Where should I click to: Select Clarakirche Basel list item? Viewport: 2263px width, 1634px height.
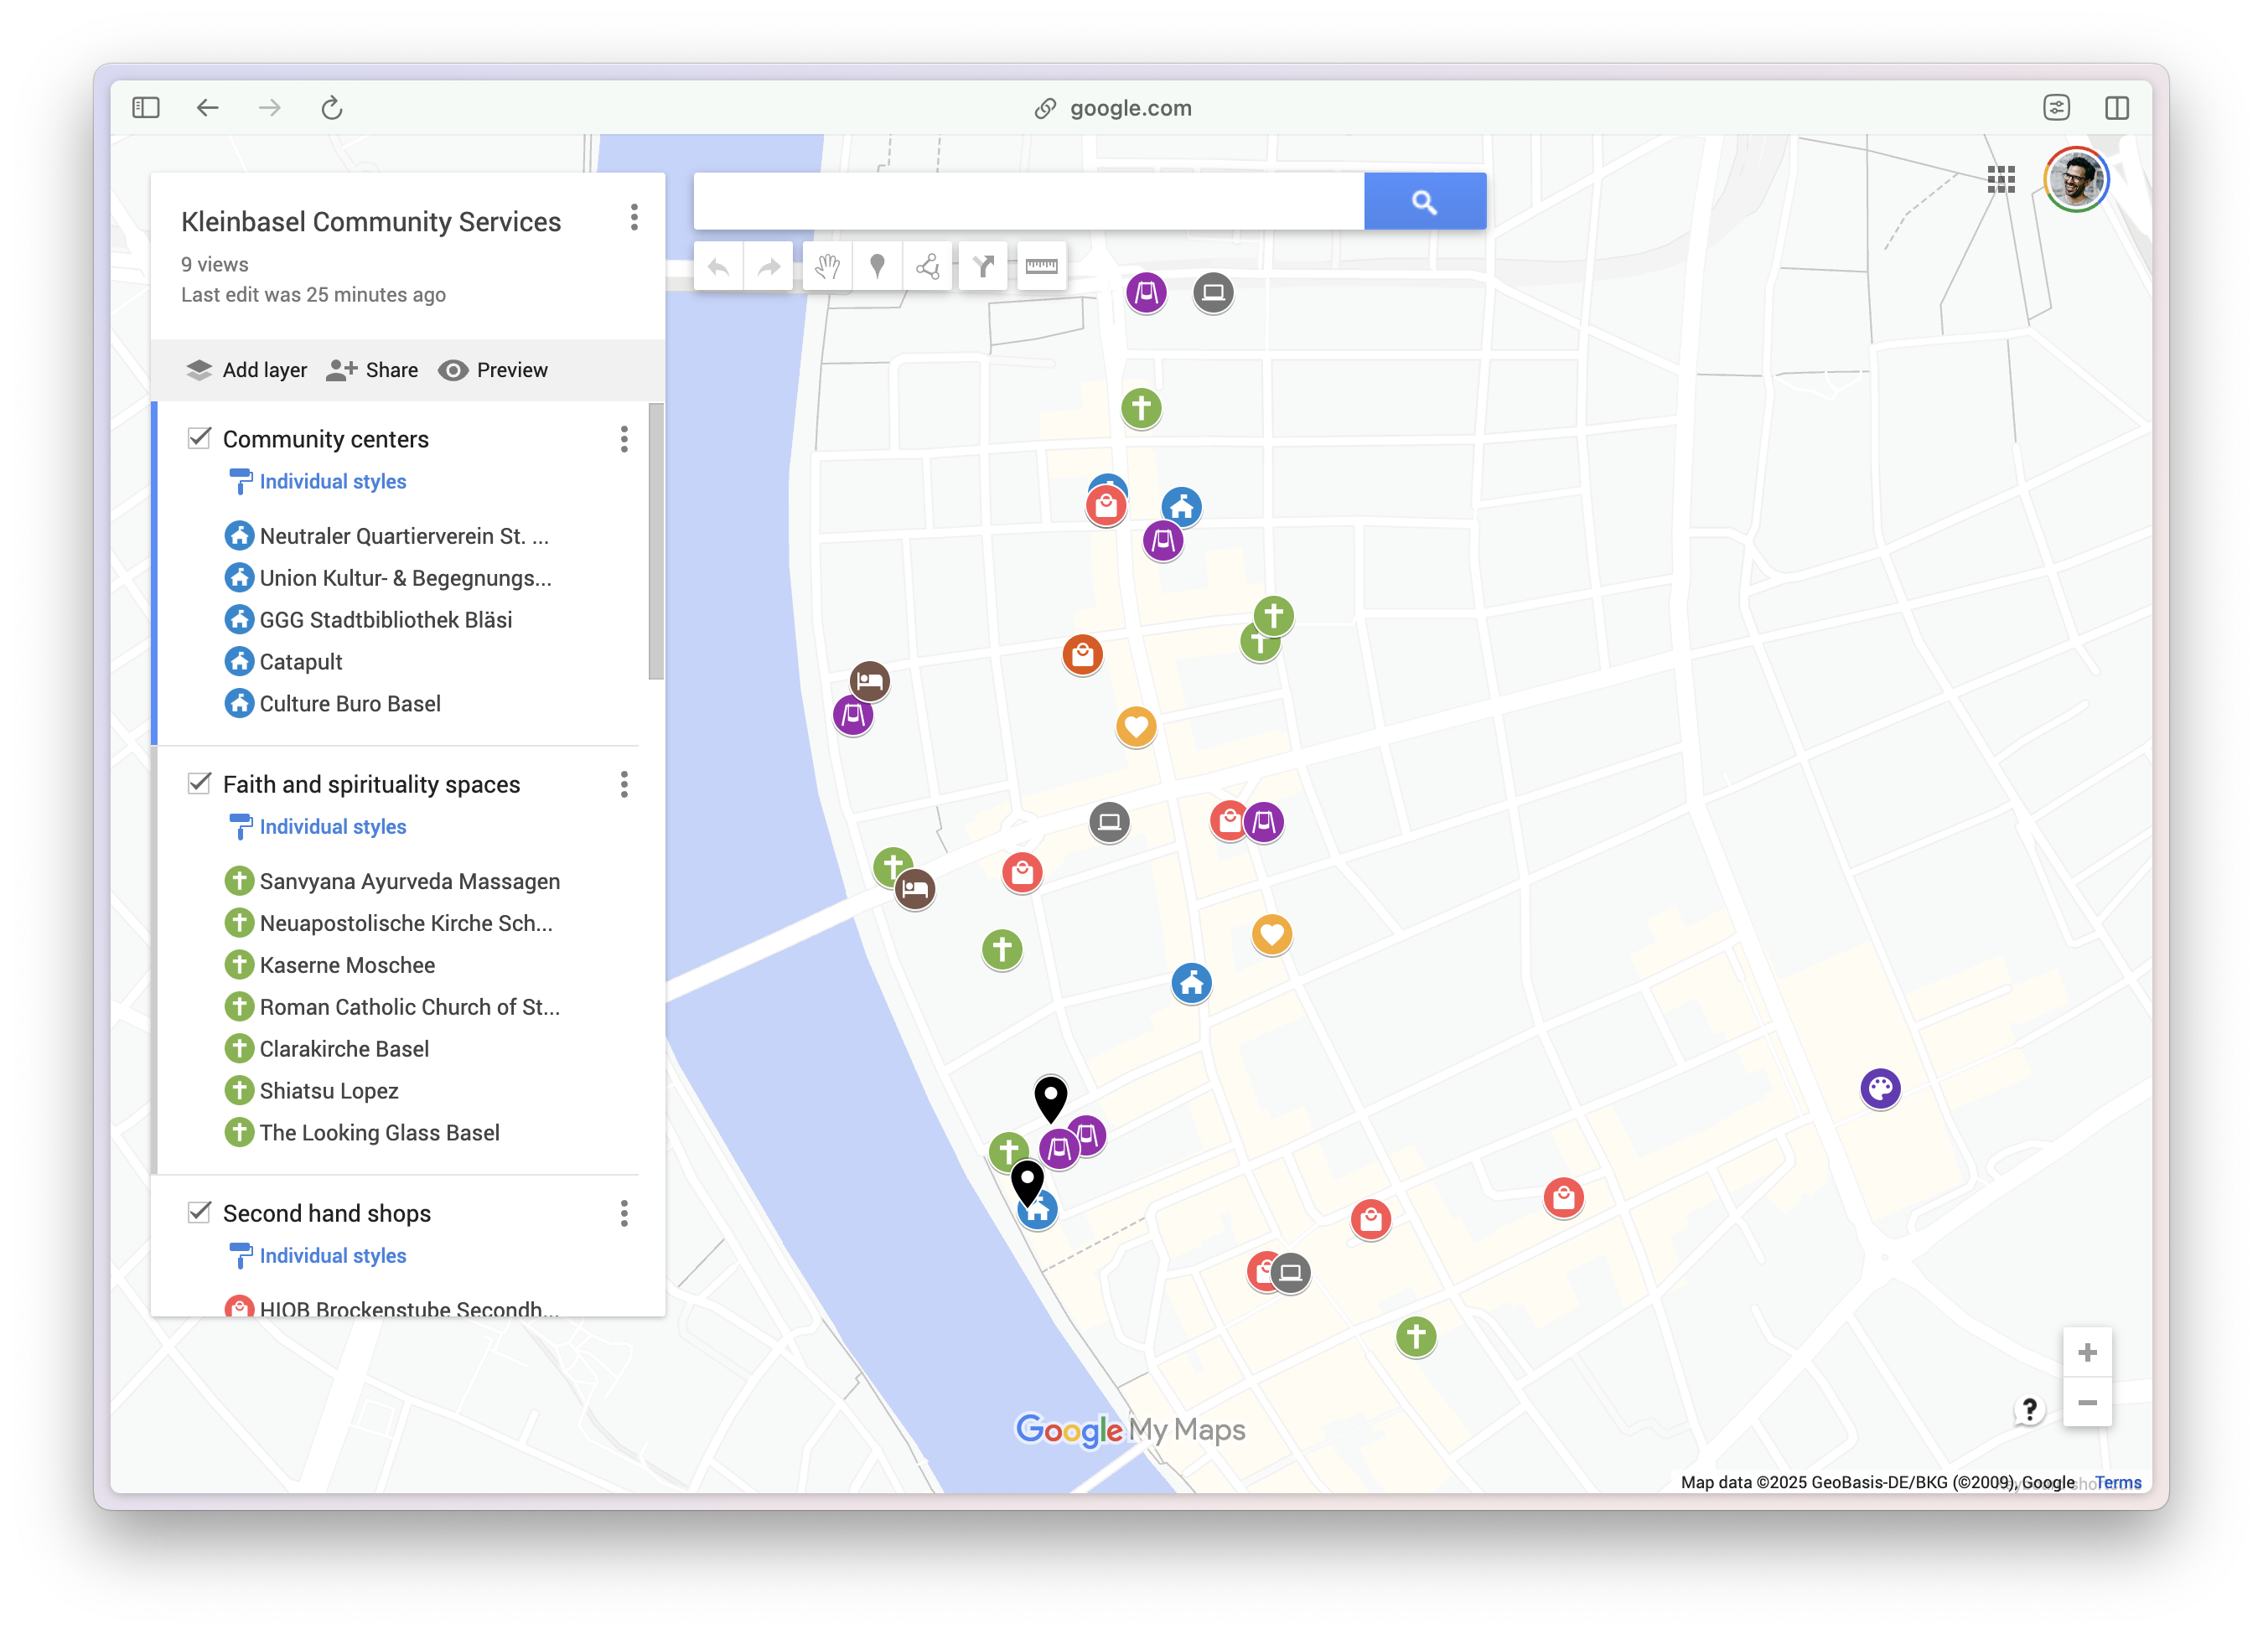344,1048
